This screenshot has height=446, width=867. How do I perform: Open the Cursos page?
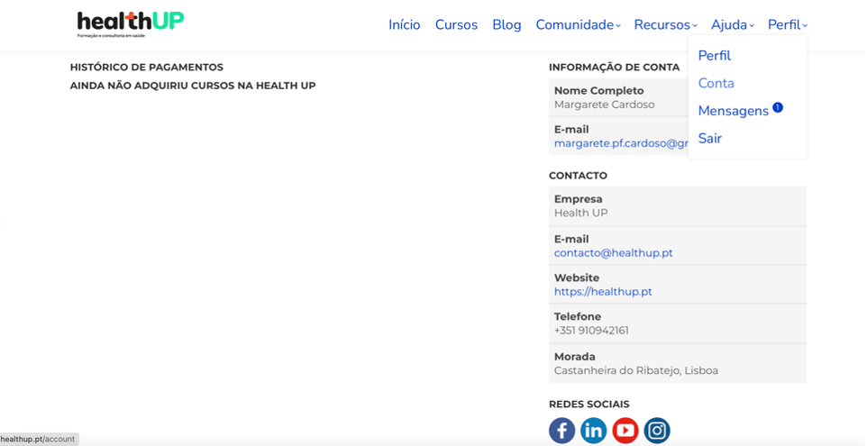(x=456, y=25)
